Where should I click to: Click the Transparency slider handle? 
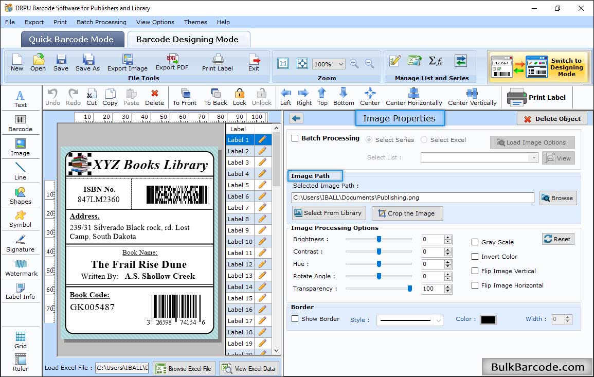coord(409,289)
